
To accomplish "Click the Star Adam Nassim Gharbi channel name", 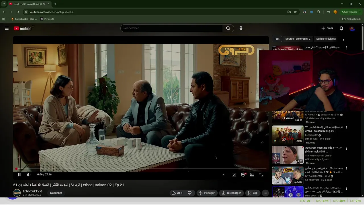I will click(x=318, y=156).
